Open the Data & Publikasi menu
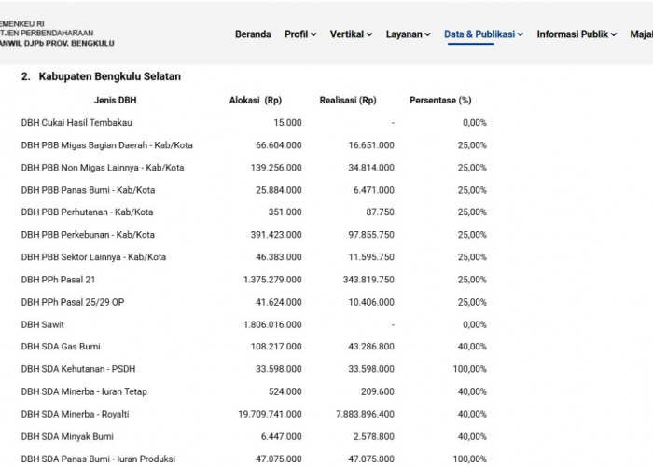 point(483,34)
